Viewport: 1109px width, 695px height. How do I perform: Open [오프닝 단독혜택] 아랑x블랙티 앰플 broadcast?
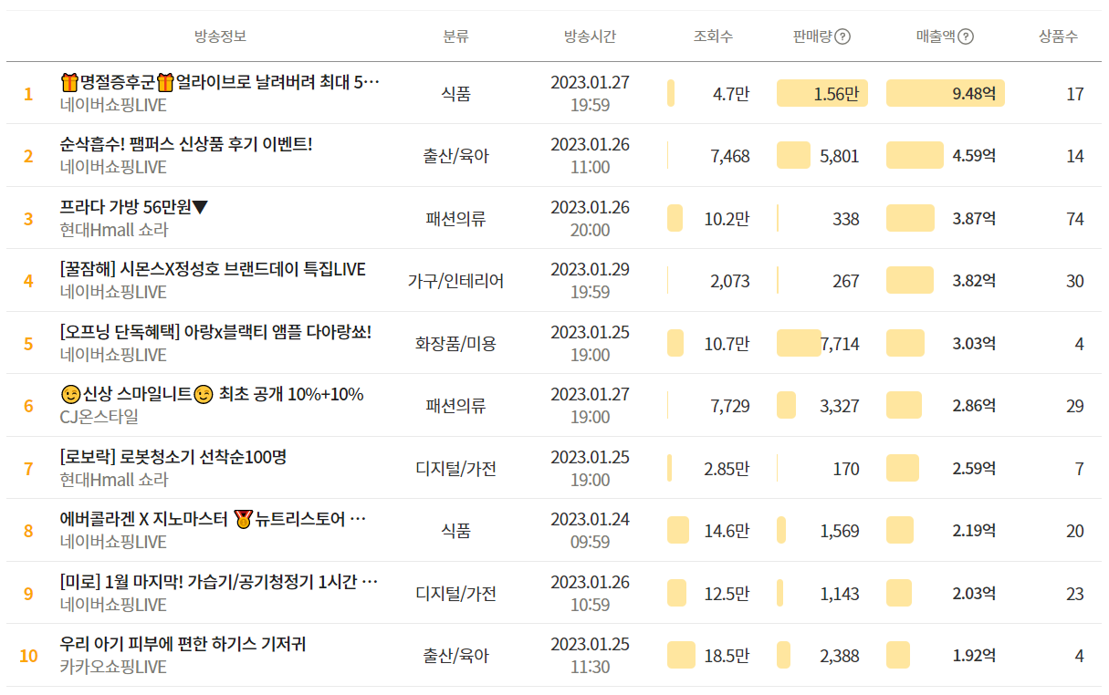tap(215, 332)
